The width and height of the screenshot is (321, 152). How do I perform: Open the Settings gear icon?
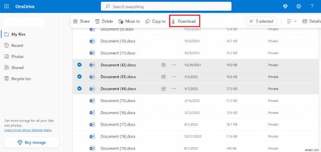(299, 6)
